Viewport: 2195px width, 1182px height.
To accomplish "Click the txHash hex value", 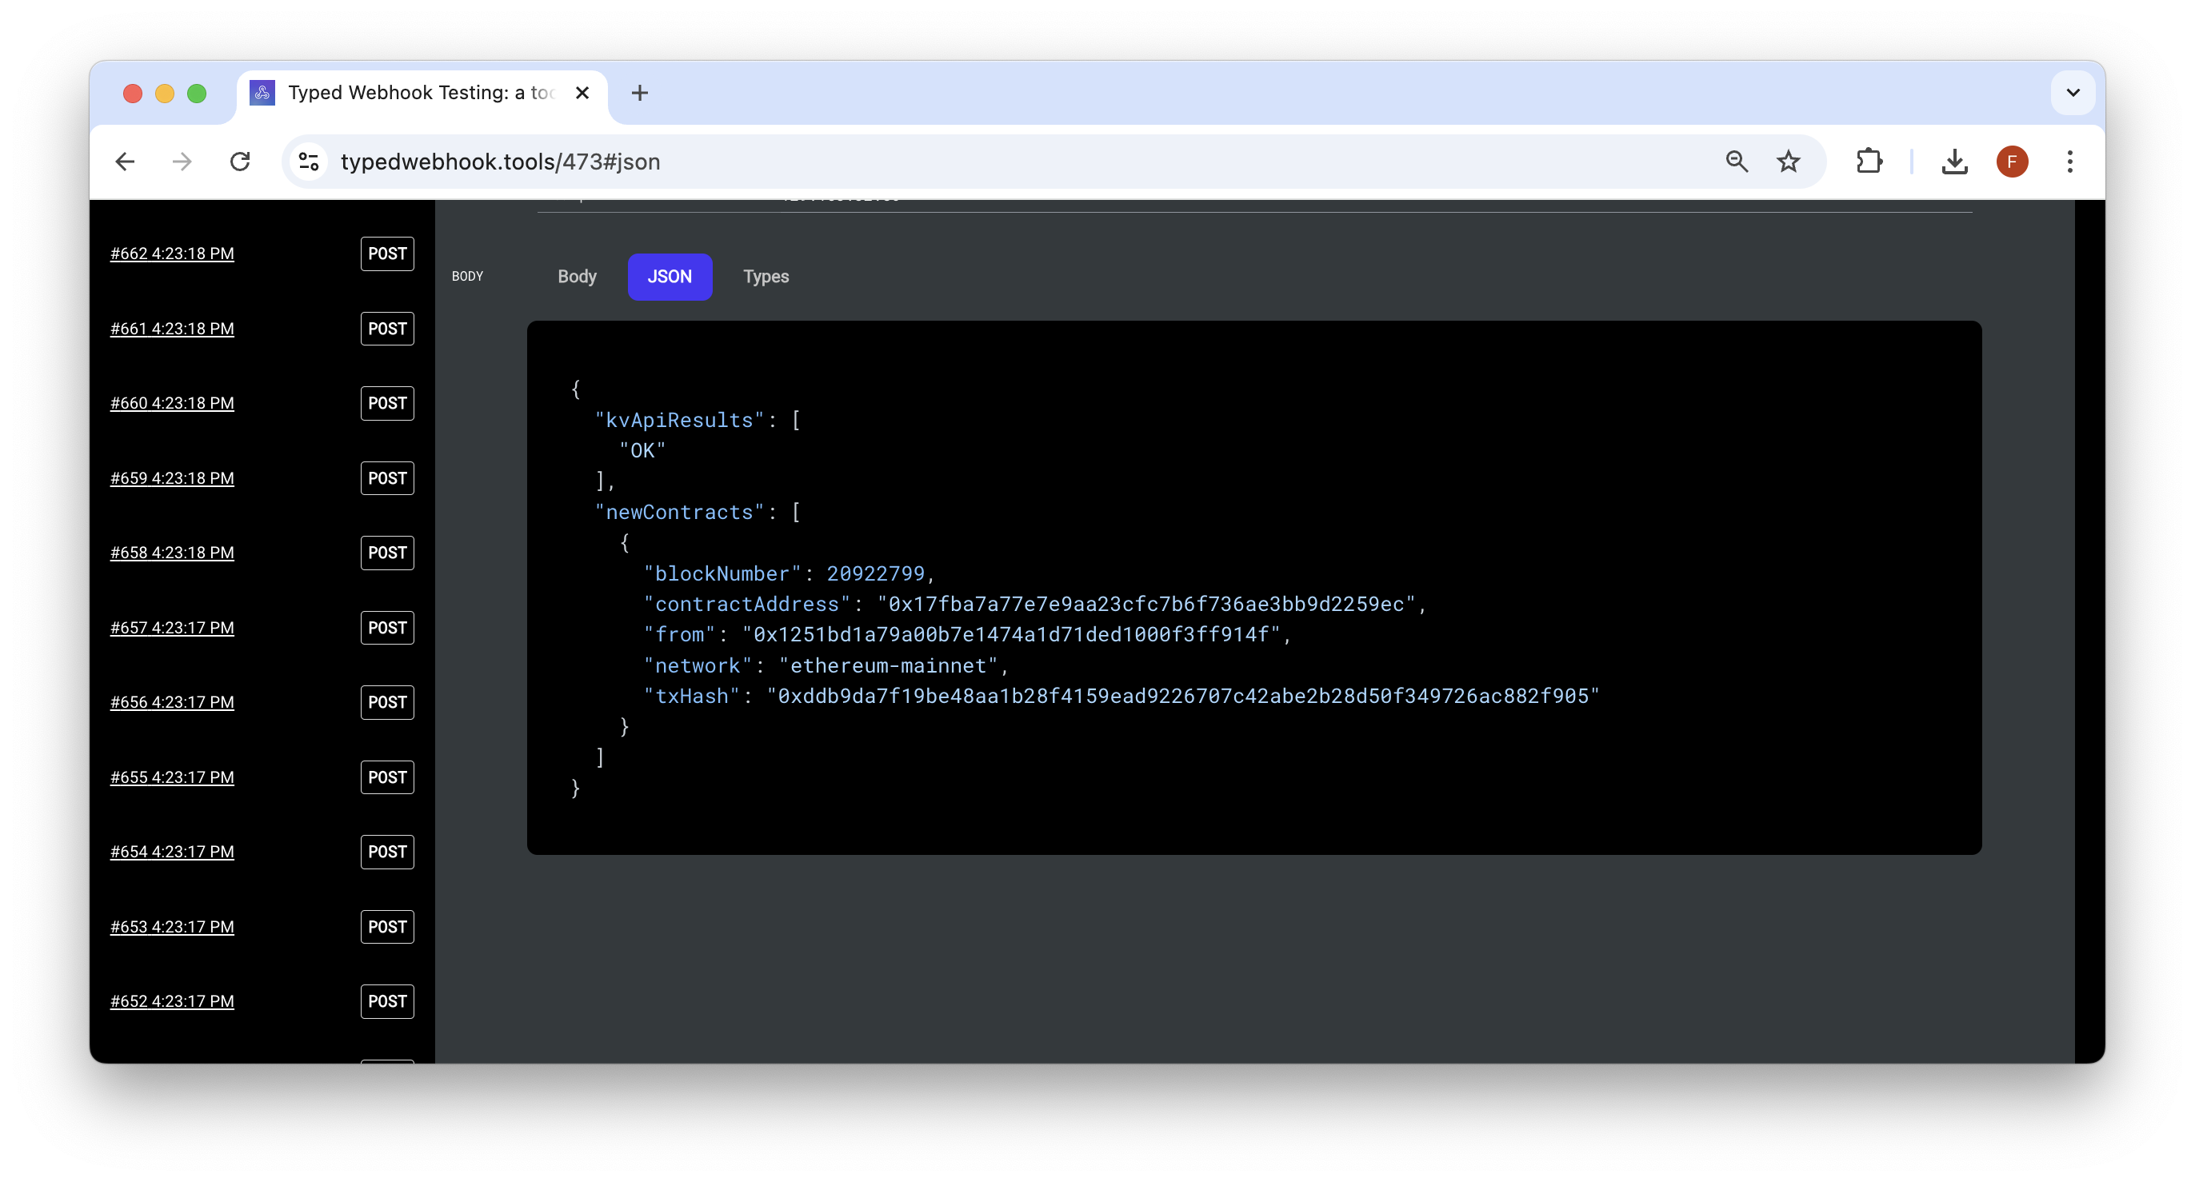I will click(x=1184, y=696).
